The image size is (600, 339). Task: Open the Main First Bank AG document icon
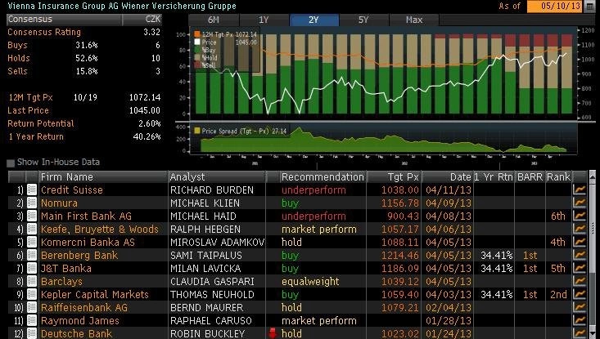tap(32, 216)
